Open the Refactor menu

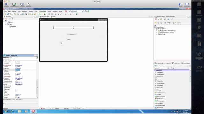25,11
